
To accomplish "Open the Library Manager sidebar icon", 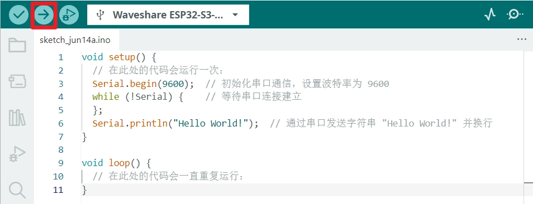I will click(x=17, y=118).
